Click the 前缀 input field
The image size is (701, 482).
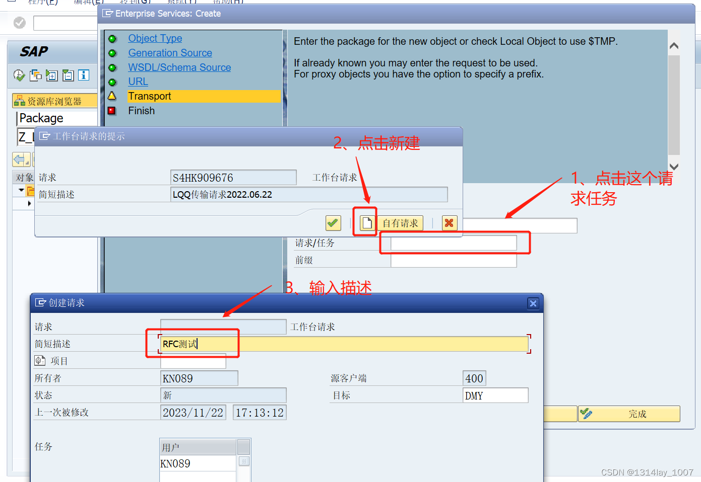(454, 260)
